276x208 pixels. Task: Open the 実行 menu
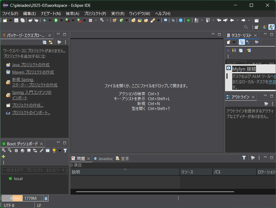click(118, 13)
